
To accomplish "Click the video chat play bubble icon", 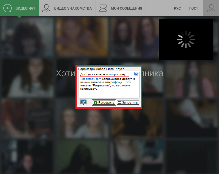I will [8, 8].
